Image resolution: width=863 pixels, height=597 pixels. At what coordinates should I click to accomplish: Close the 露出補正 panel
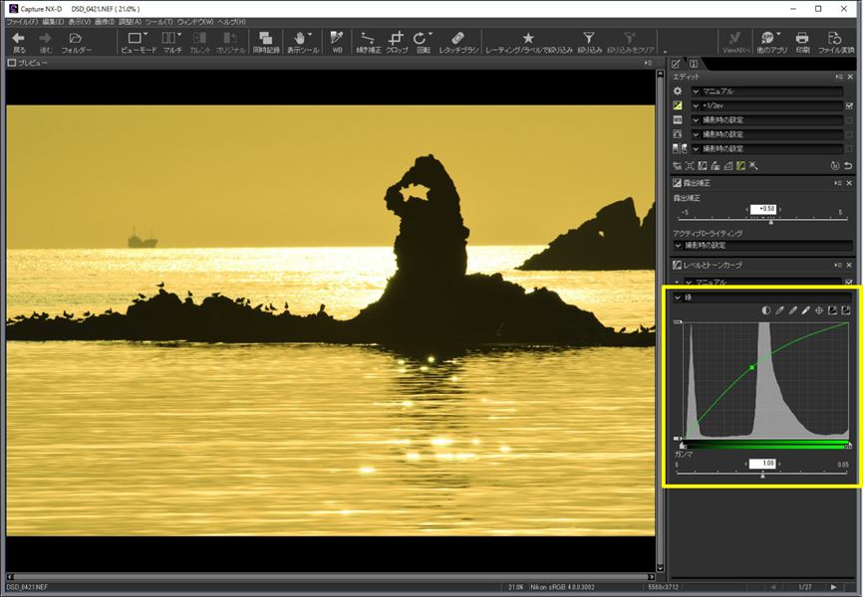click(850, 183)
